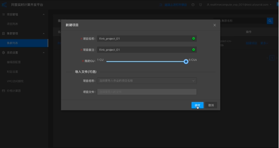
Task: Click the green validation dot in 项目备注 field
Action: pyautogui.click(x=193, y=50)
